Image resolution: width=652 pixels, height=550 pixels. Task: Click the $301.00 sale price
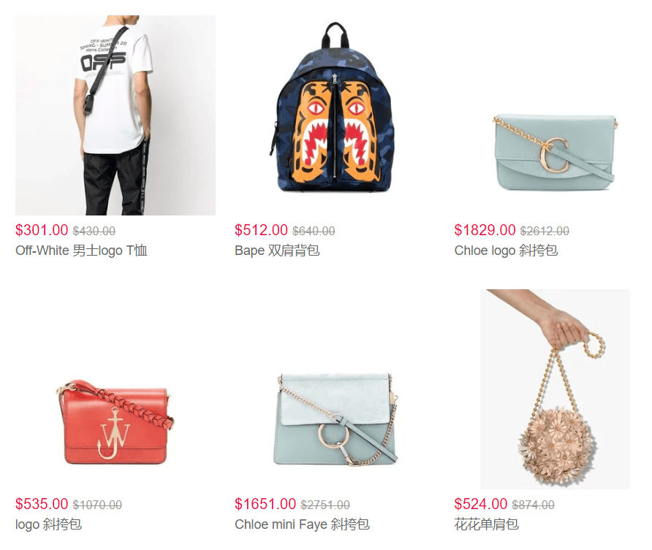(x=42, y=230)
